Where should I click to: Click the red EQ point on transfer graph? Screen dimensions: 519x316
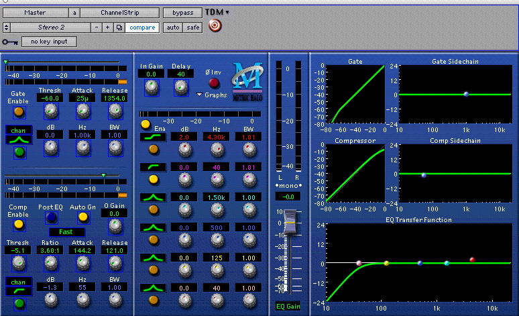472,260
